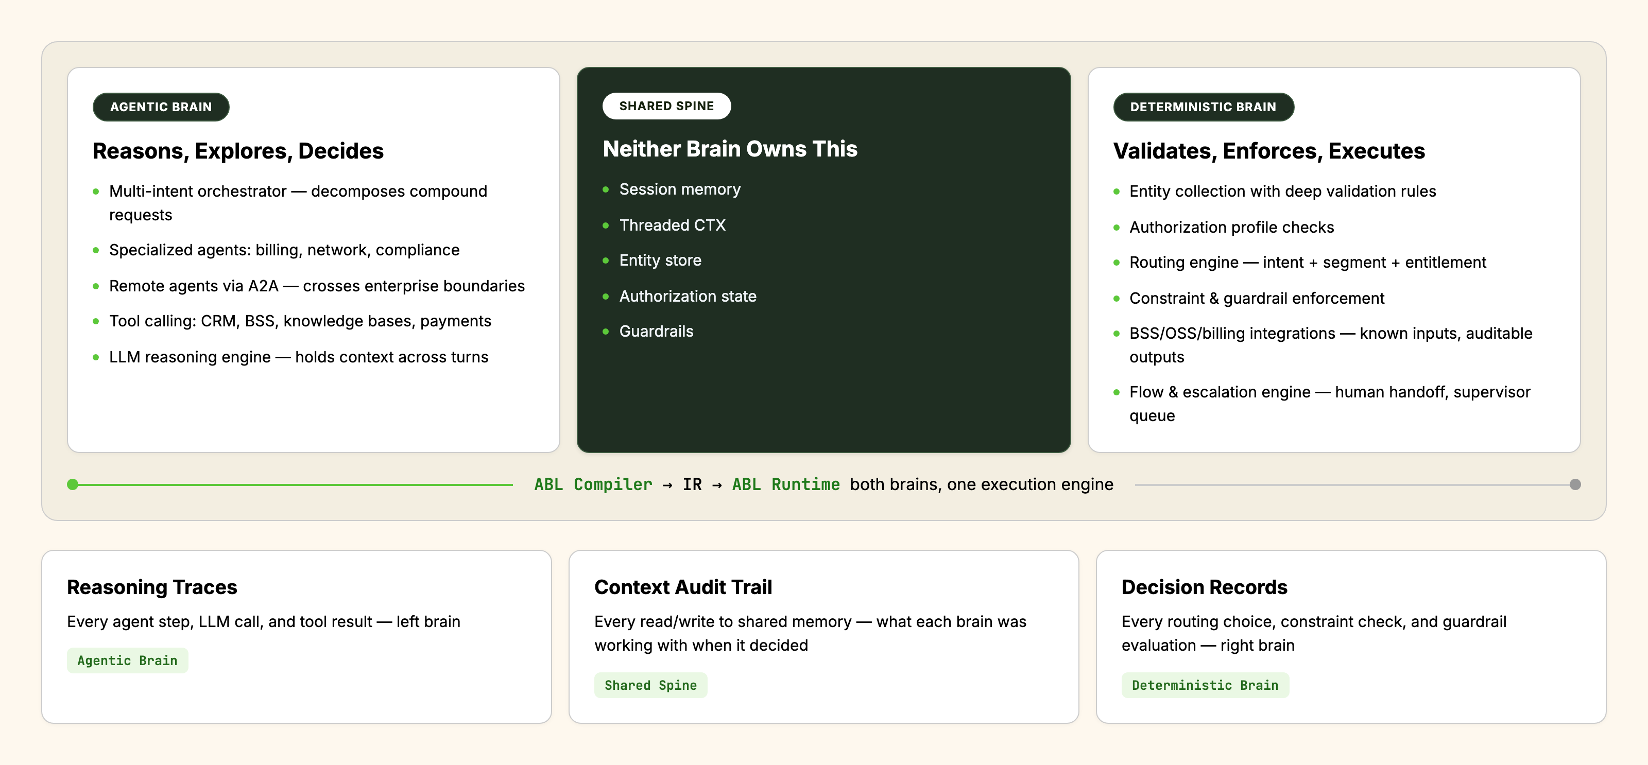This screenshot has height=765, width=1648.
Task: Click 'Every read/write to shared memory' description
Action: (x=811, y=633)
